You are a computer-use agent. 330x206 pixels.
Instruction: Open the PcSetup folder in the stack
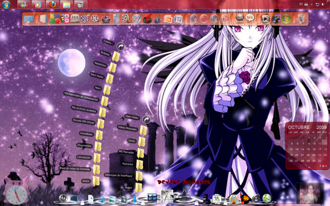coord(116,56)
